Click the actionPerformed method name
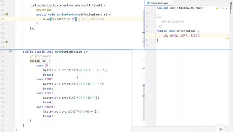The width and height of the screenshot is (233, 132). (69, 15)
